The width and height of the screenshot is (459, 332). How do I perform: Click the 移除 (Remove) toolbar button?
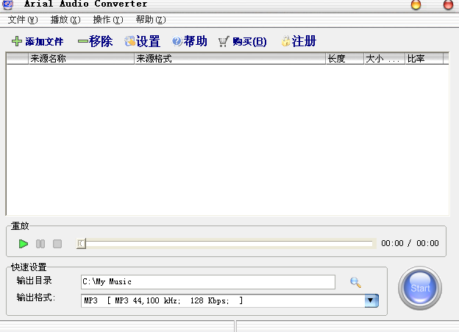coord(95,41)
